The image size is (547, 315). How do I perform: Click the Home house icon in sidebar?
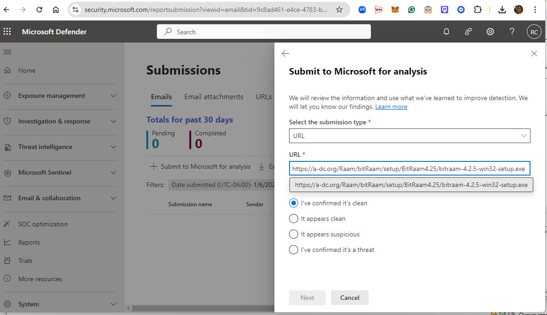7,70
